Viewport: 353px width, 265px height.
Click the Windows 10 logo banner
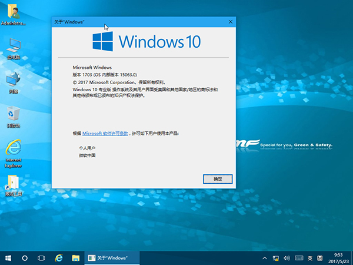[146, 41]
